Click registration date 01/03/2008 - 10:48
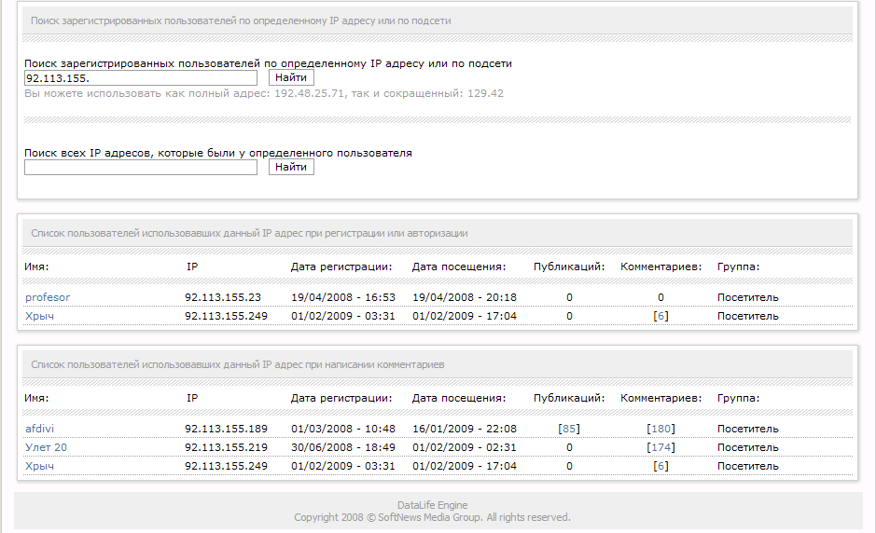This screenshot has width=876, height=533. click(x=343, y=429)
